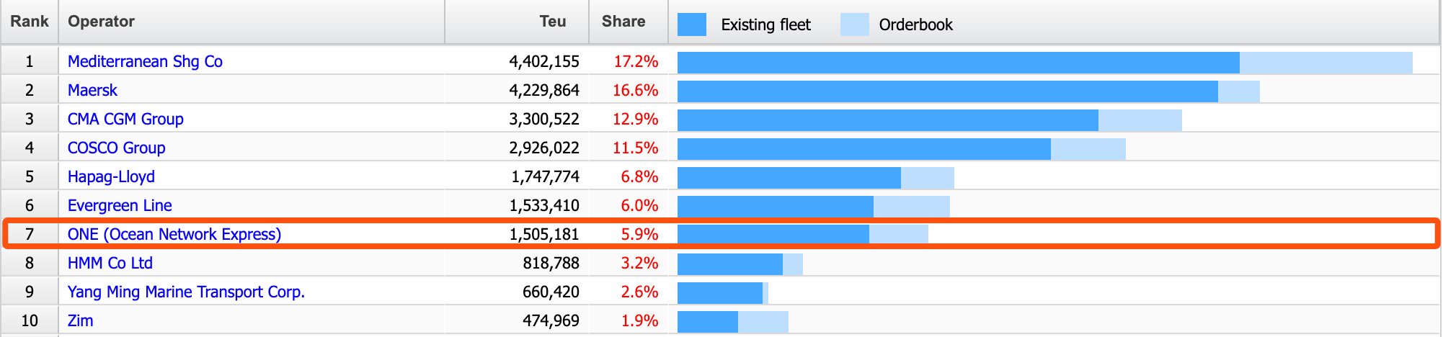The height and width of the screenshot is (337, 1443).
Task: Click the Teu column header
Action: tap(553, 22)
